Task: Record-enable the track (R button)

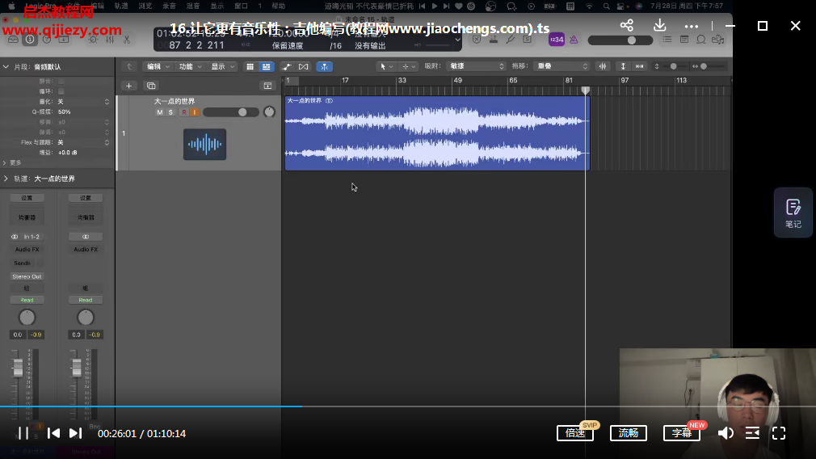Action: click(183, 112)
